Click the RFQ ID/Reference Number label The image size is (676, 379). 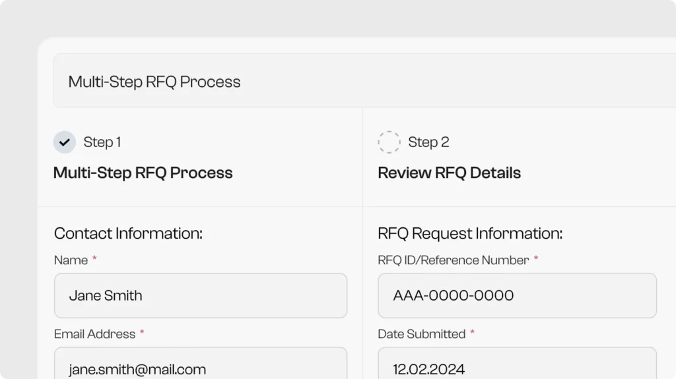pos(453,260)
